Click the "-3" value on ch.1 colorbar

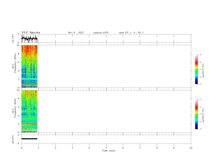[200, 55]
